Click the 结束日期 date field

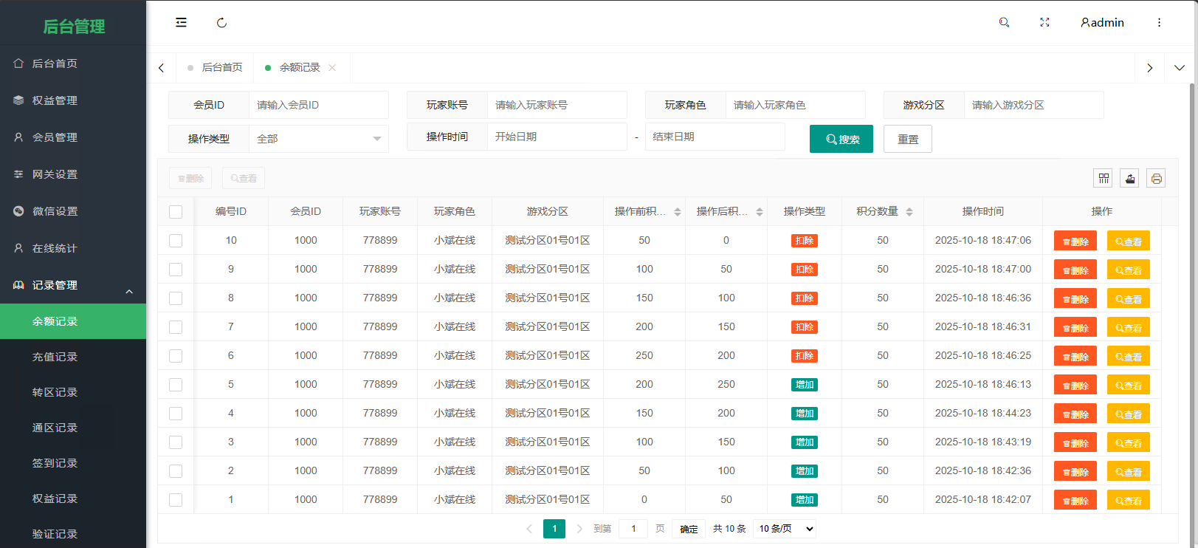tap(715, 137)
